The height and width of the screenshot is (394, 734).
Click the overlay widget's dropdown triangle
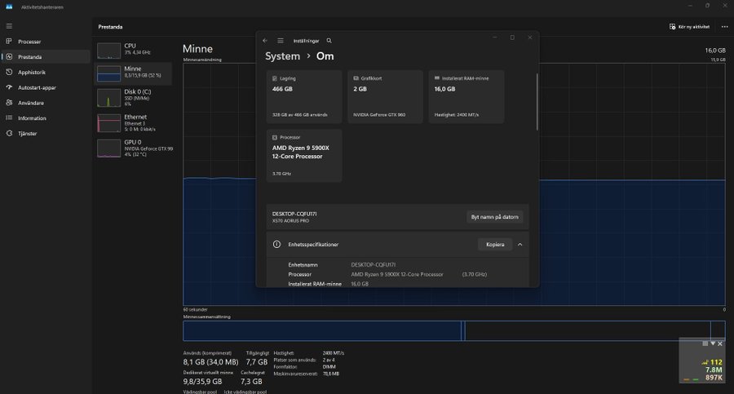pos(712,343)
